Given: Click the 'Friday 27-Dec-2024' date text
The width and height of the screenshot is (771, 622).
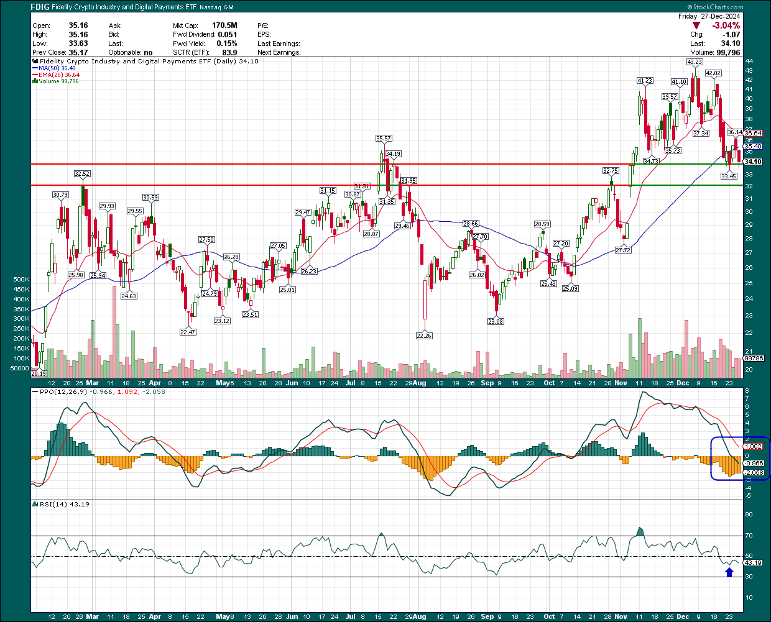Looking at the screenshot, I should point(709,16).
